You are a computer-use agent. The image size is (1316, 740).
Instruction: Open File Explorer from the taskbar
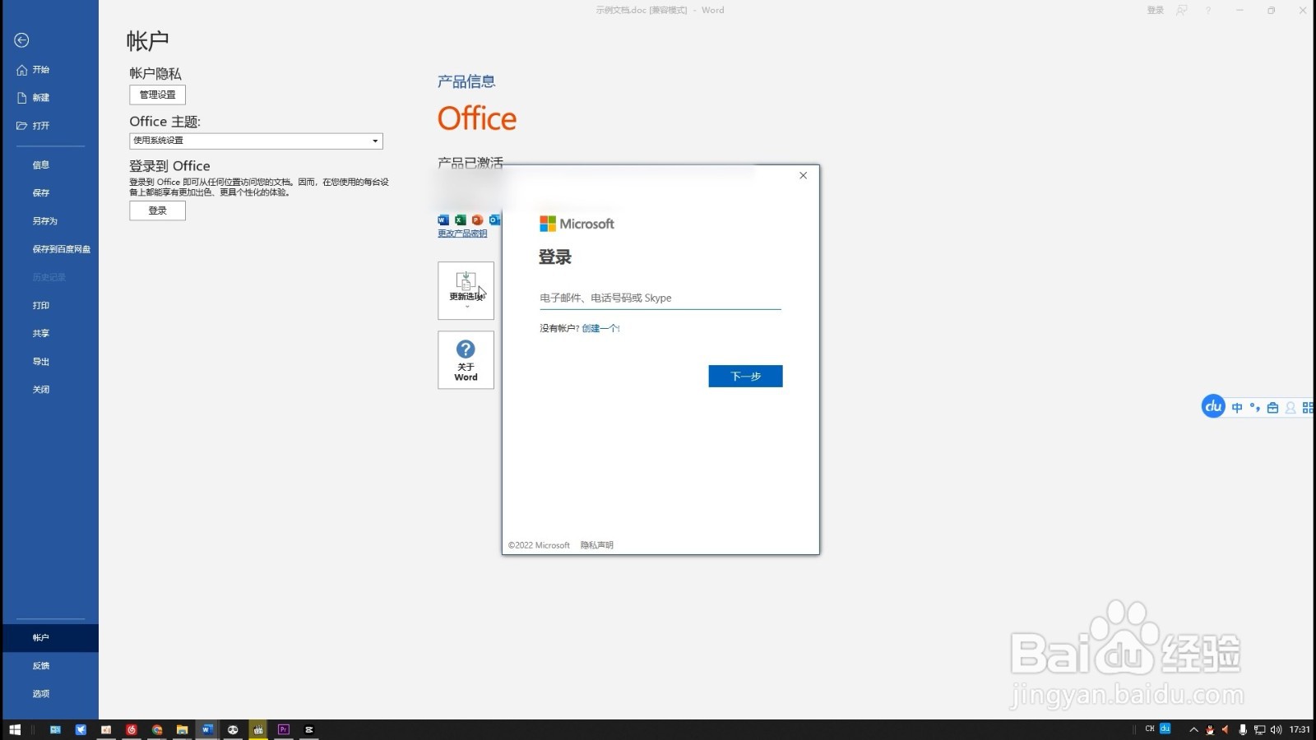tap(183, 729)
